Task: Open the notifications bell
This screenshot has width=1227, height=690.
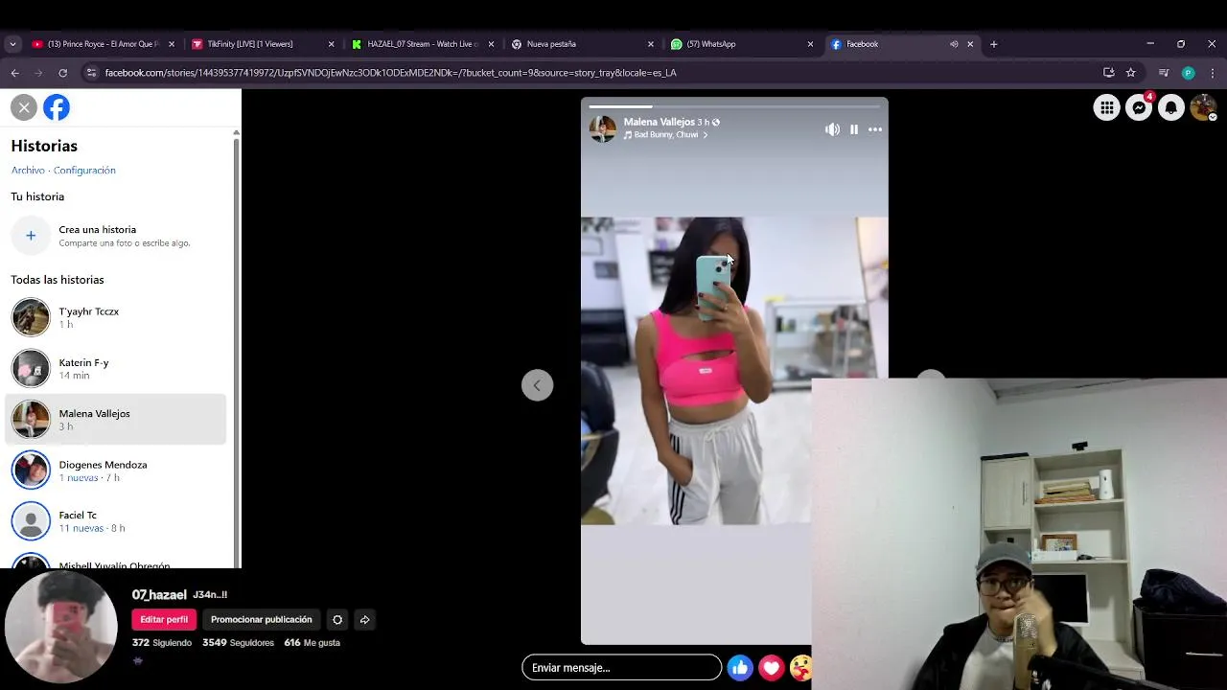Action: point(1170,108)
